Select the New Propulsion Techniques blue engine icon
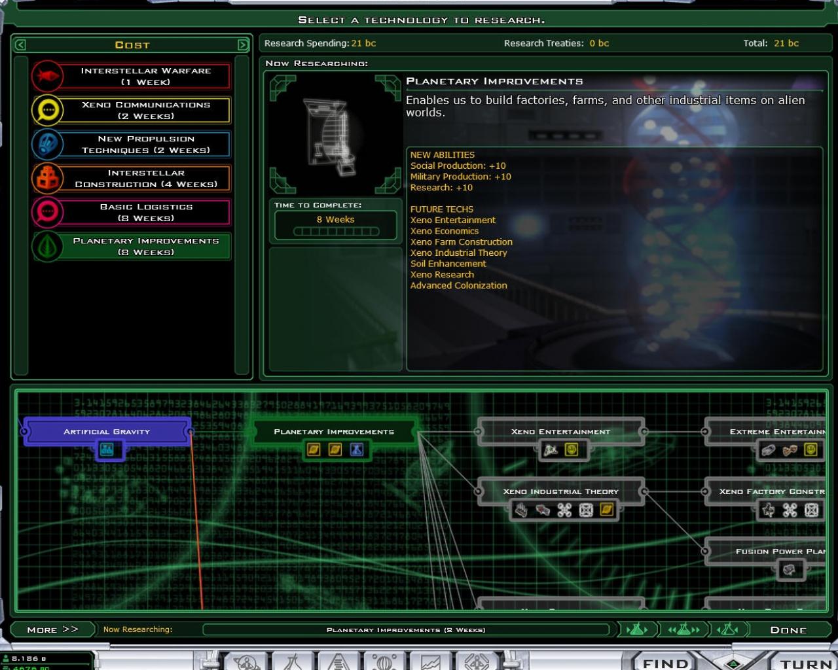838x670 pixels. [46, 144]
